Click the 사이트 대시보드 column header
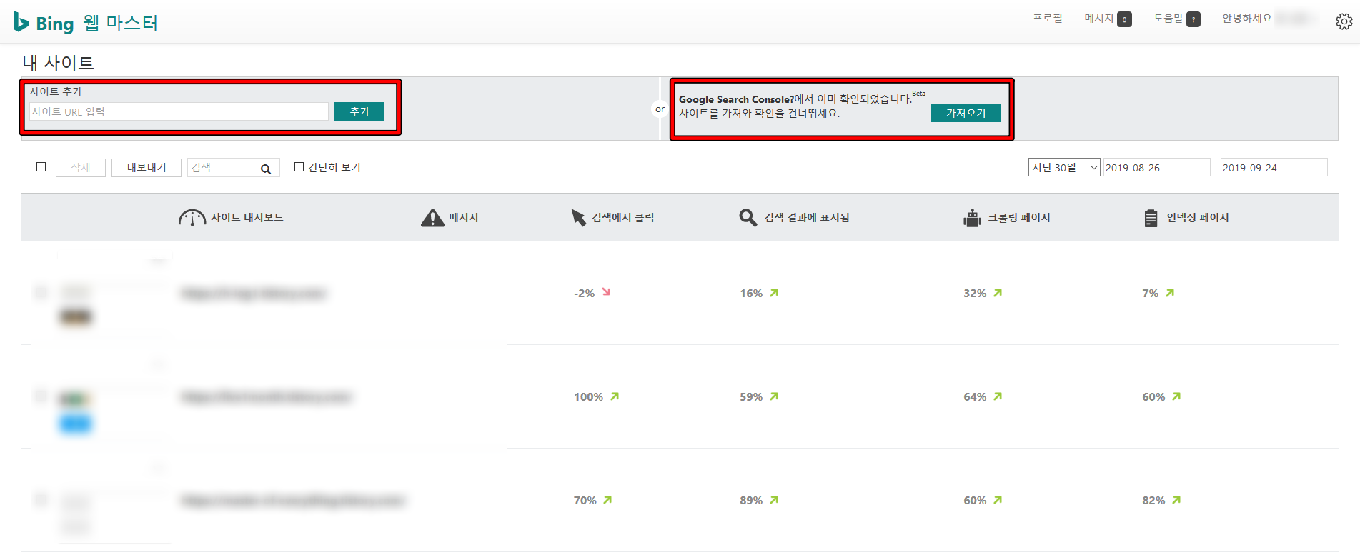 [x=247, y=218]
